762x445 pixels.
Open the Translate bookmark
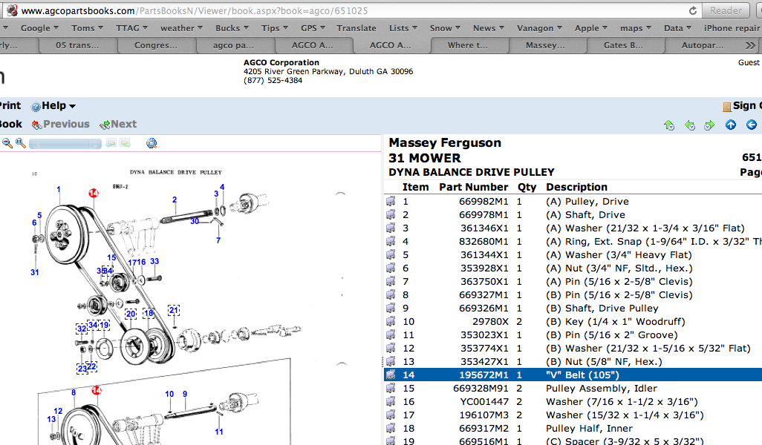(x=356, y=28)
